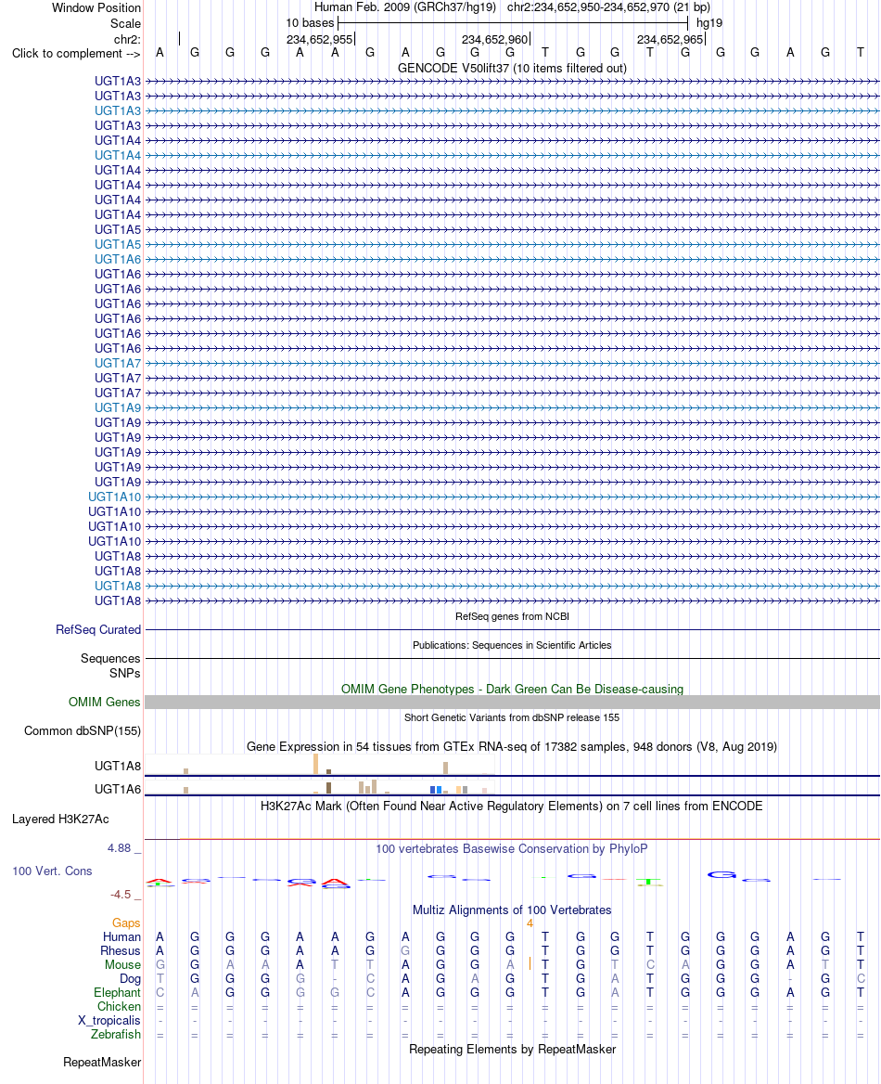Select the Dog alignment row label

pyautogui.click(x=130, y=978)
